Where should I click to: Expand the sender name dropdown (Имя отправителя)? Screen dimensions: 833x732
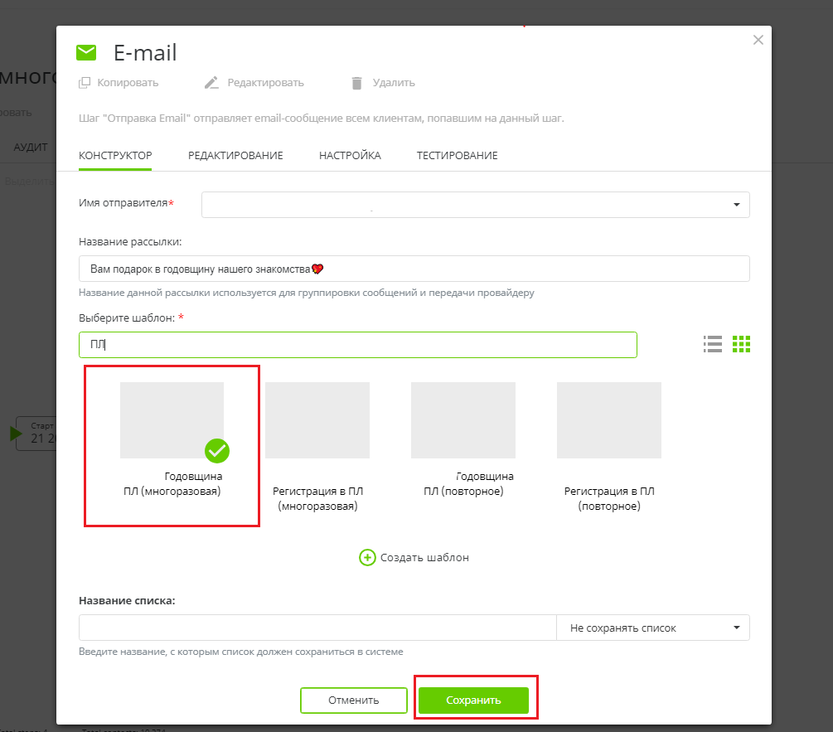tap(735, 205)
